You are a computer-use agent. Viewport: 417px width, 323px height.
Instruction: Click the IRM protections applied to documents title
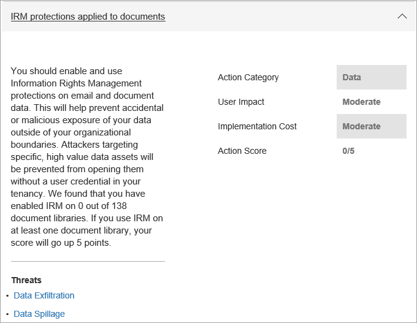pos(88,17)
